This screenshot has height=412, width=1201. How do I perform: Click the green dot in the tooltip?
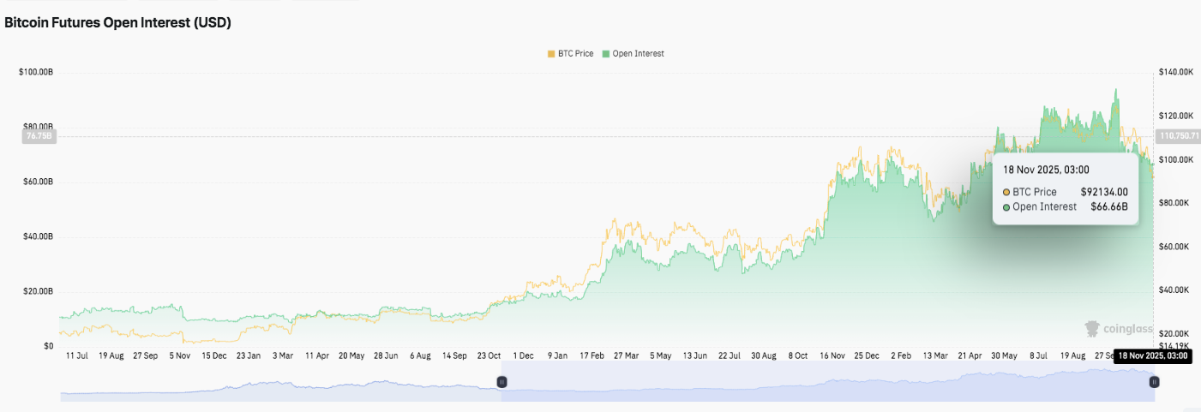(x=1006, y=206)
